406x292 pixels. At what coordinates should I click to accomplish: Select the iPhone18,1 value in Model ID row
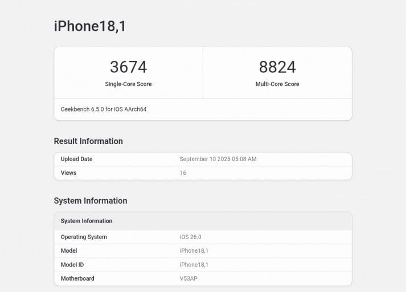pos(194,265)
